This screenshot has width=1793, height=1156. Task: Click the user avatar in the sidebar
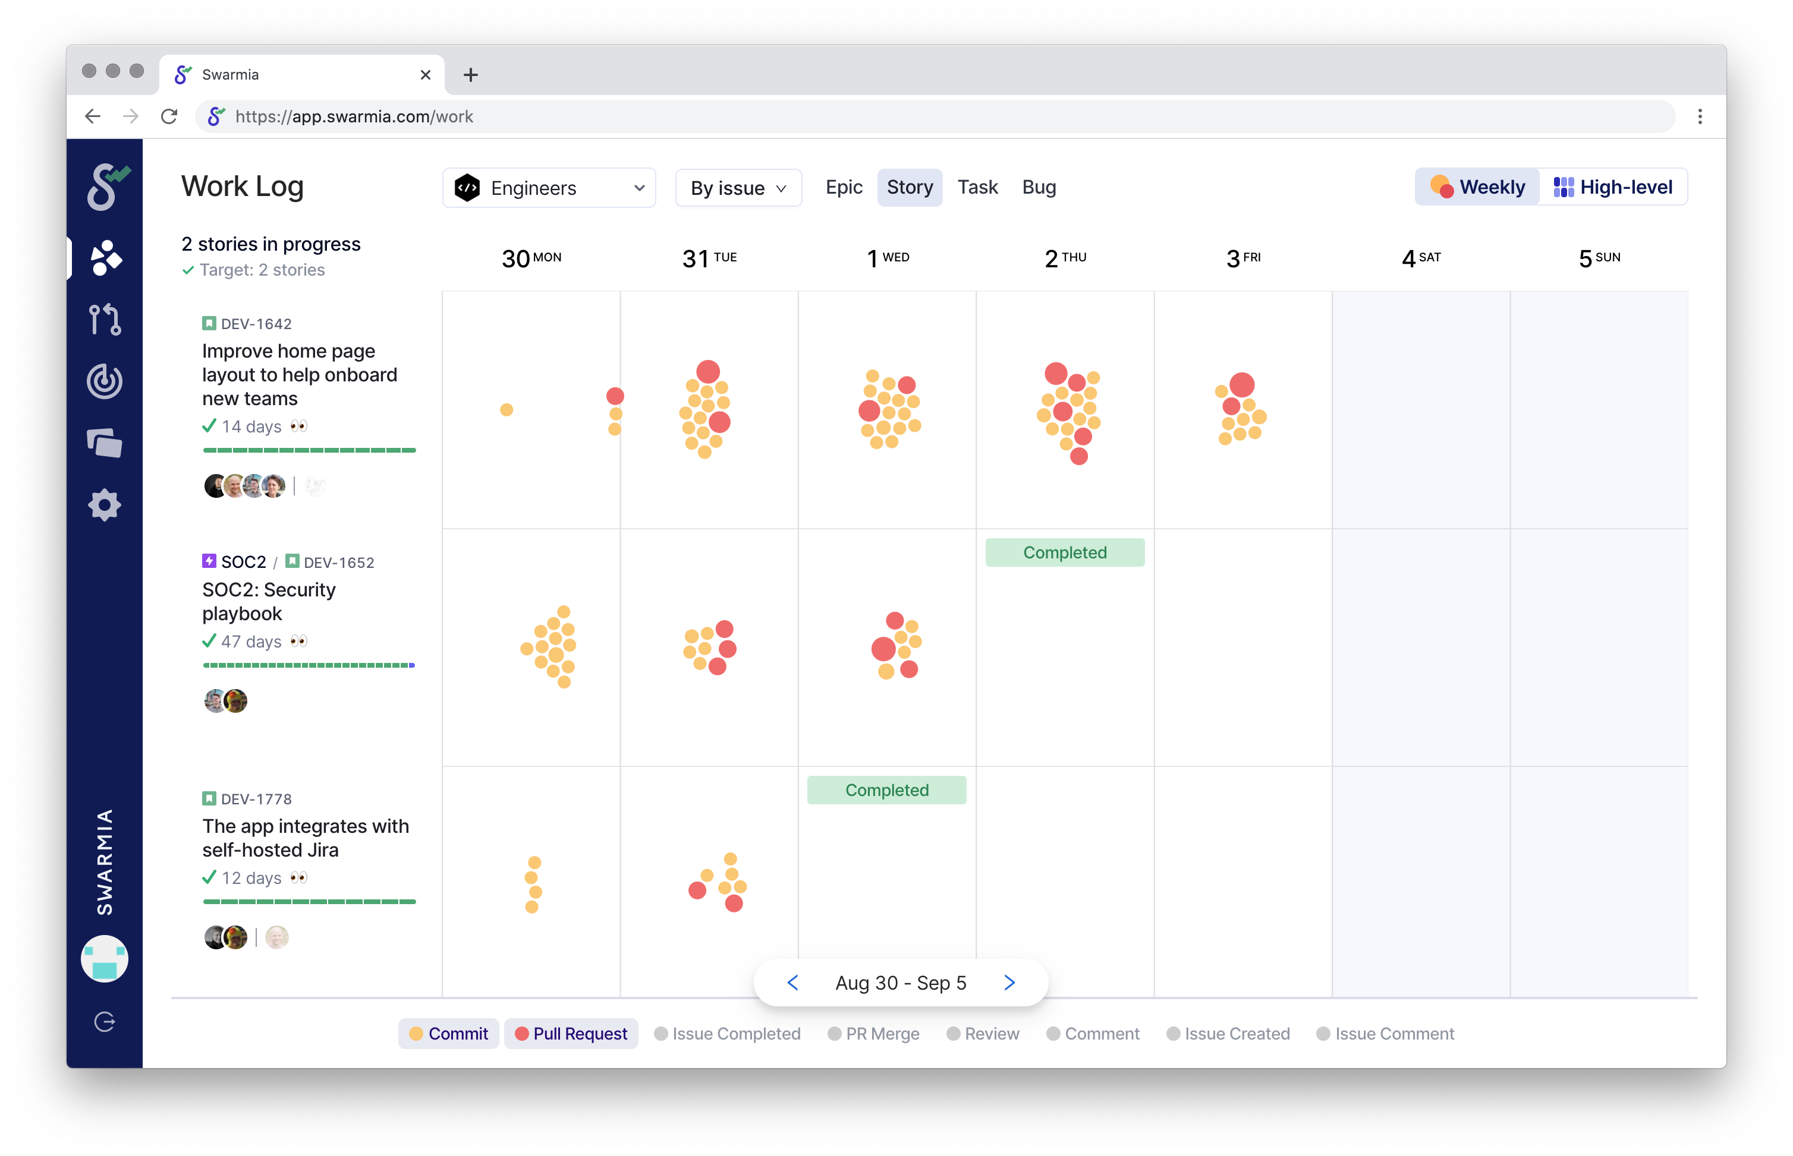pyautogui.click(x=105, y=959)
